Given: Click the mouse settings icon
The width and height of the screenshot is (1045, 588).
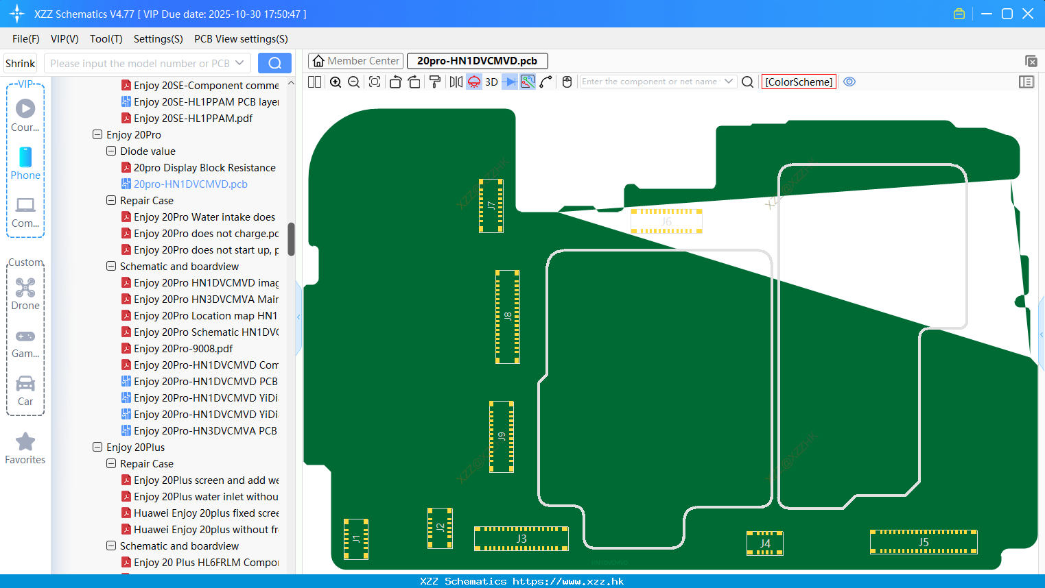Looking at the screenshot, I should click(567, 82).
